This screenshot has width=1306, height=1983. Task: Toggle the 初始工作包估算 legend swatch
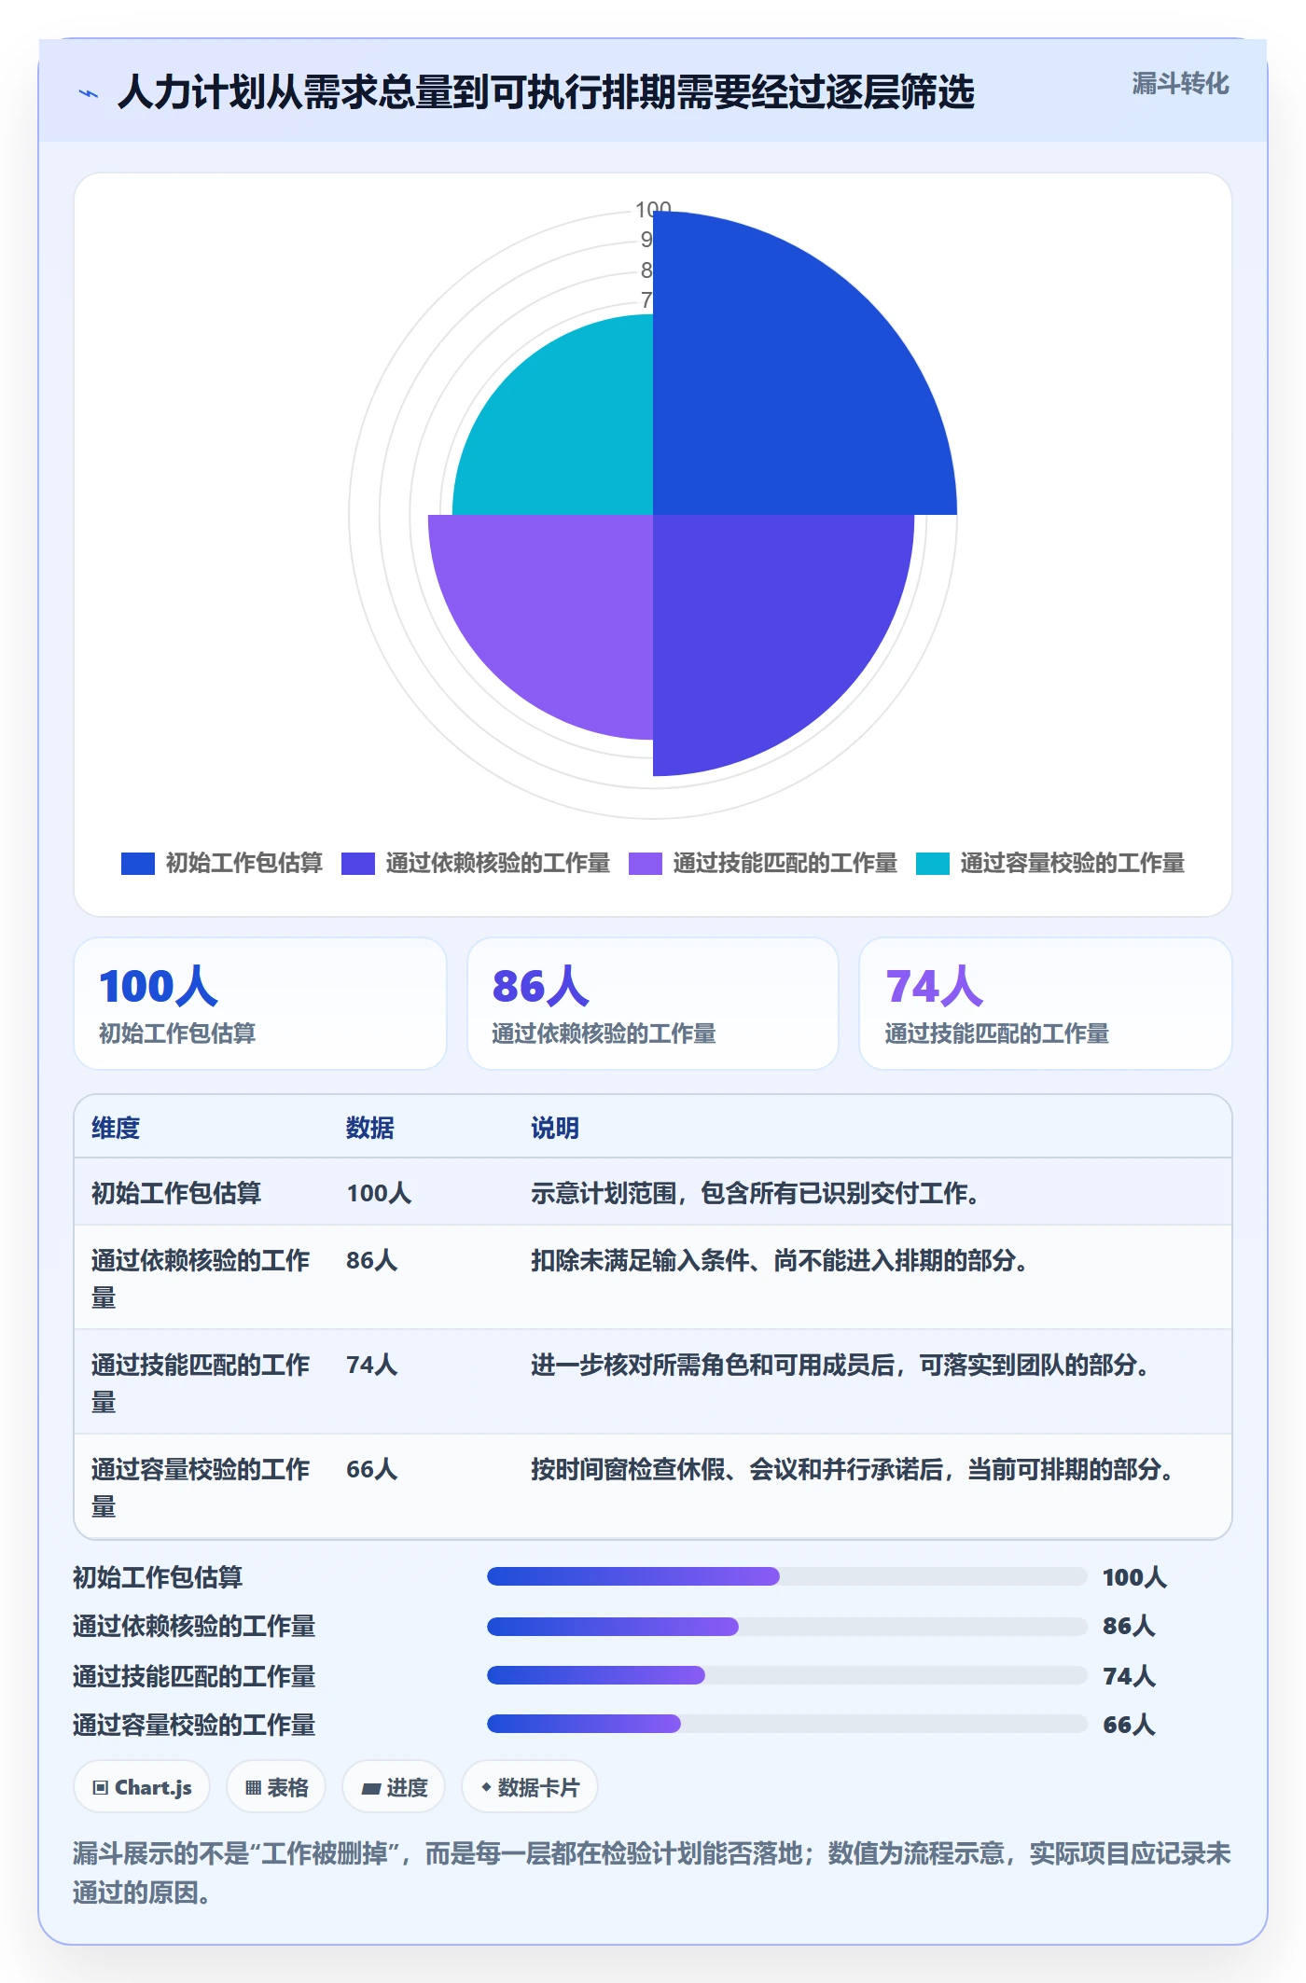pyautogui.click(x=138, y=864)
